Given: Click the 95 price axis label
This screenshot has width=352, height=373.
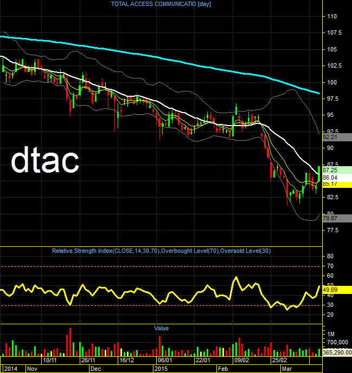Looking at the screenshot, I should click(330, 115).
